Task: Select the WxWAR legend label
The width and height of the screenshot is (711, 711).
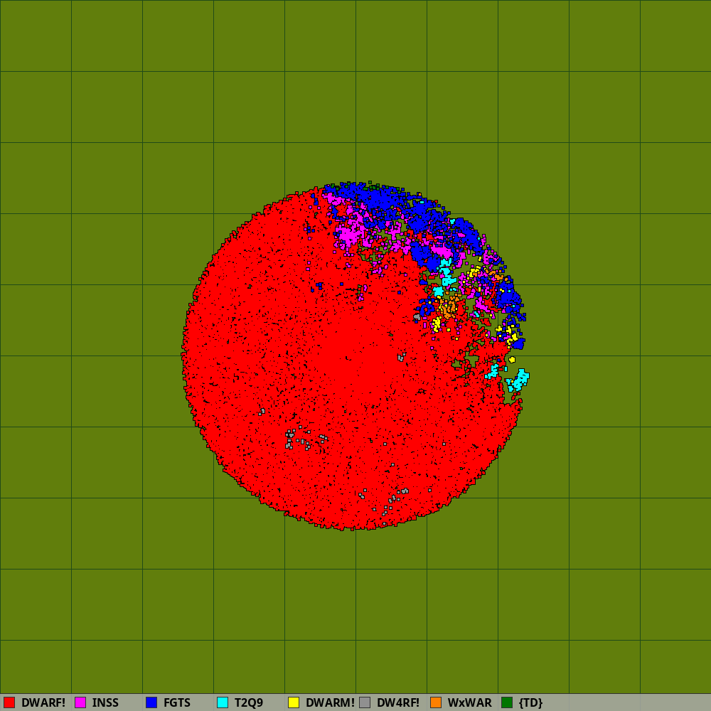Action: [x=469, y=702]
